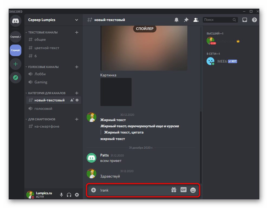The width and height of the screenshot is (268, 208).
Task: Collapse the ТЕКСТОВЫЕ КАНАЛЫ category
Action: point(43,32)
